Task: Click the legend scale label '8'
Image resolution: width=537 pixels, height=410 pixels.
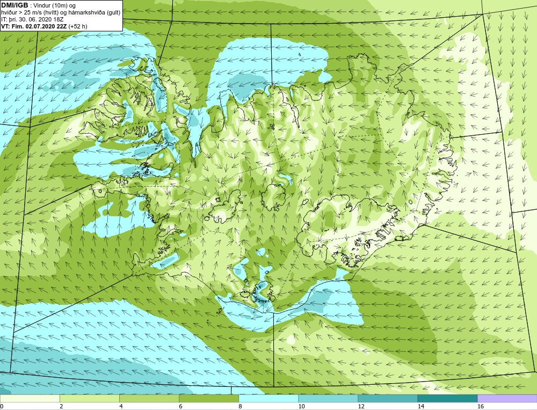Action: [241, 406]
